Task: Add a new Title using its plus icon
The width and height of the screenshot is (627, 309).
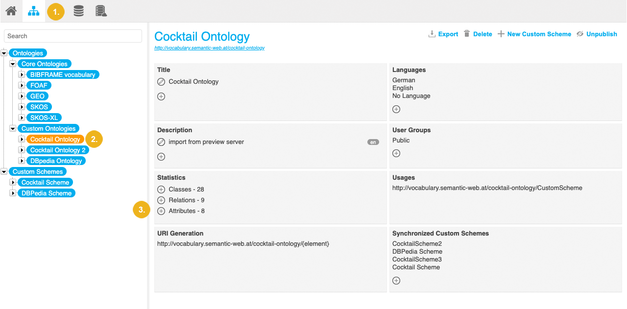Action: click(x=161, y=96)
